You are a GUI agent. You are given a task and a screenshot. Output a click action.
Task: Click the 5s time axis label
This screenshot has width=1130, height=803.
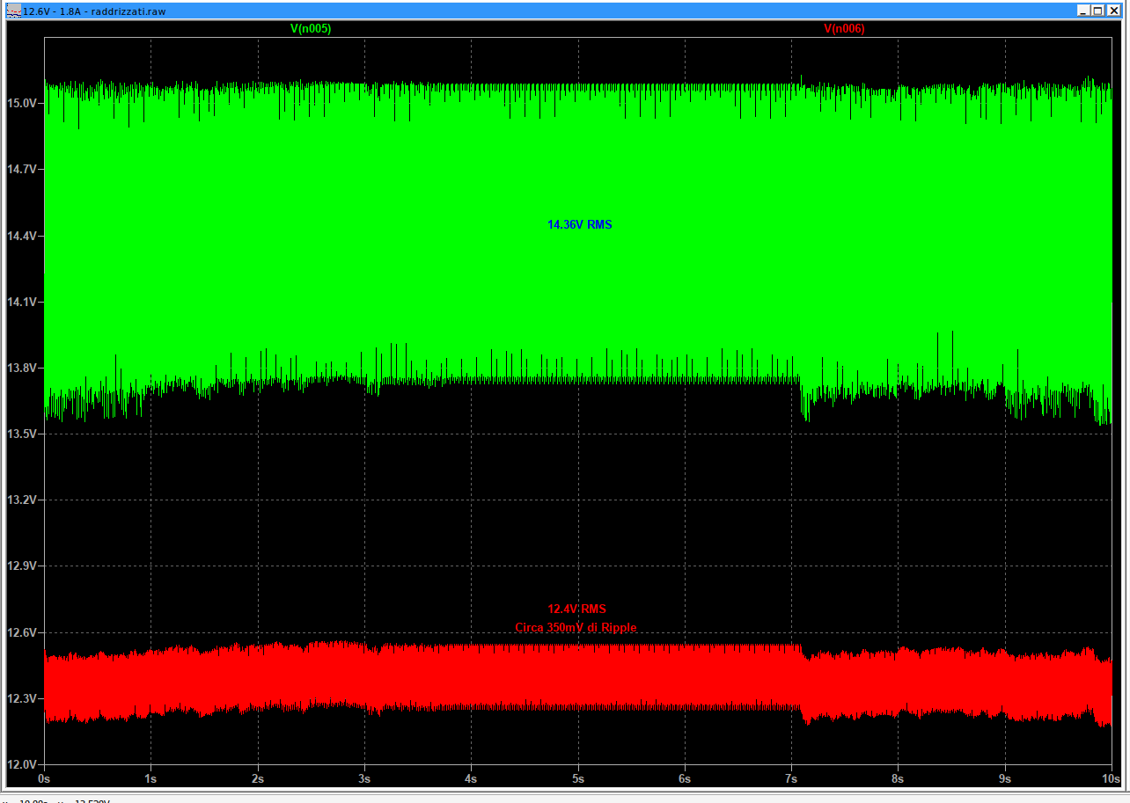[578, 779]
